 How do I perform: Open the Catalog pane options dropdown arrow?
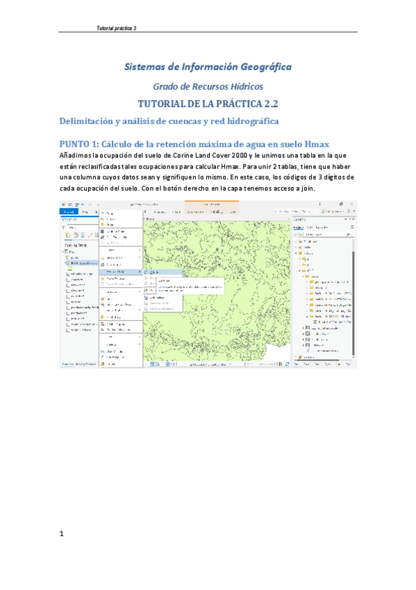(x=345, y=219)
